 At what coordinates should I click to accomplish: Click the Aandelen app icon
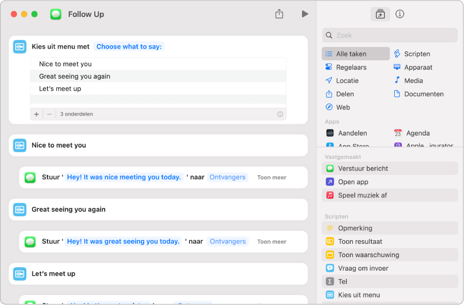[330, 133]
